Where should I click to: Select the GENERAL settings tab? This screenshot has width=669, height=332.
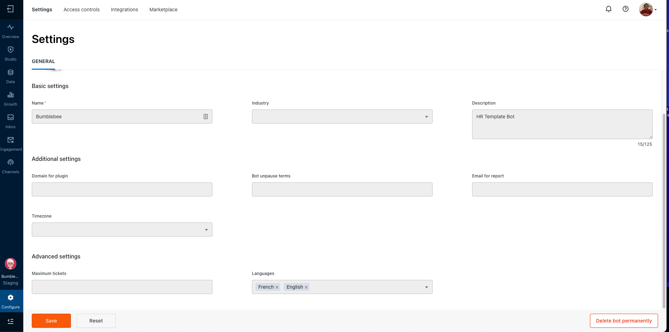[43, 61]
